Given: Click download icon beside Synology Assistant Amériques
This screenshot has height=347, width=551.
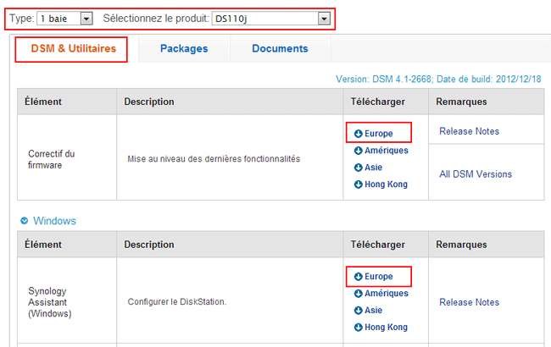Looking at the screenshot, I should click(x=359, y=294).
